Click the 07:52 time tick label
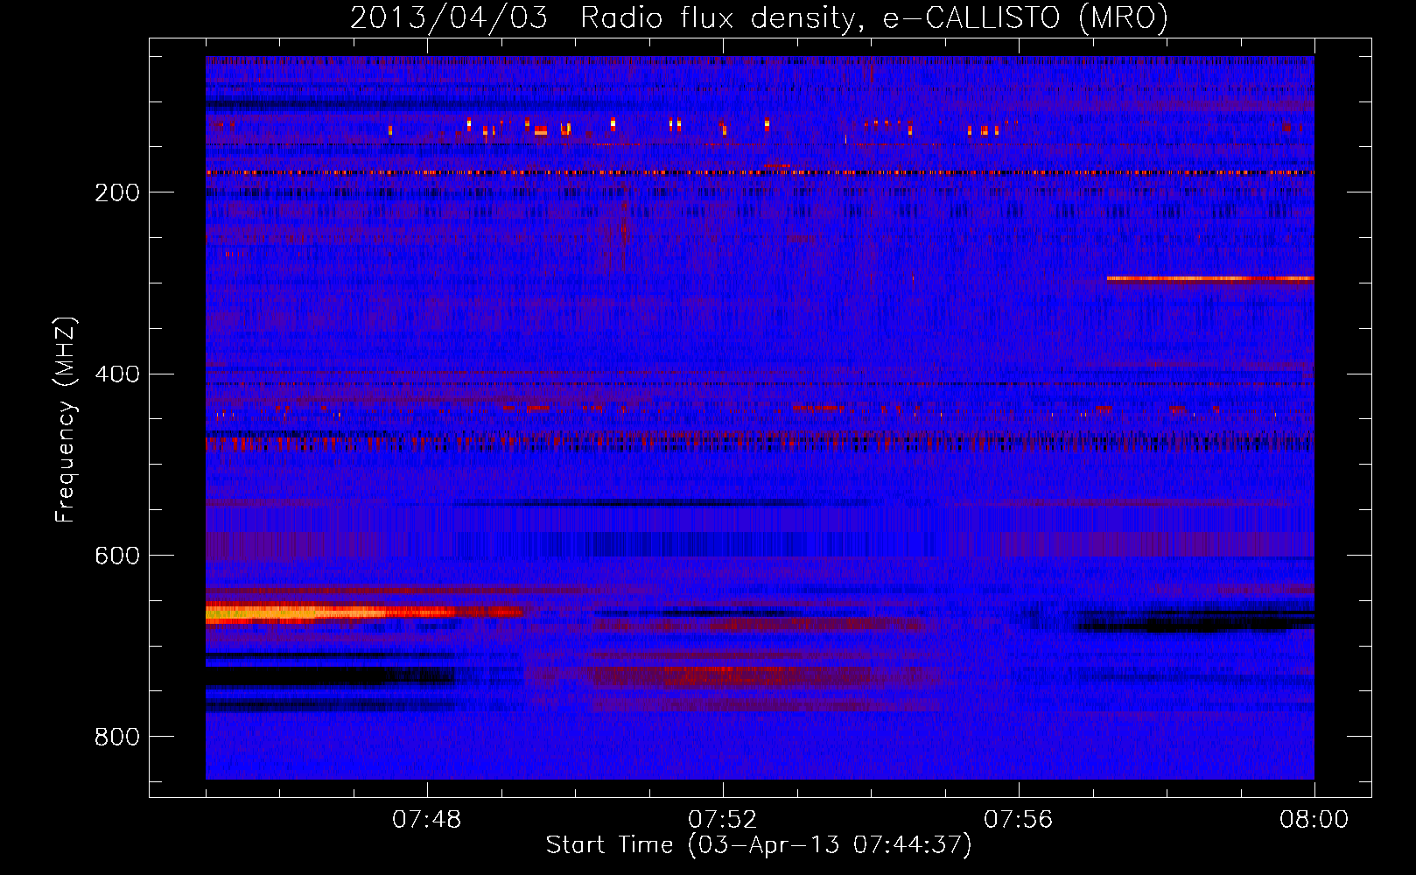1416x875 pixels. pos(723,820)
